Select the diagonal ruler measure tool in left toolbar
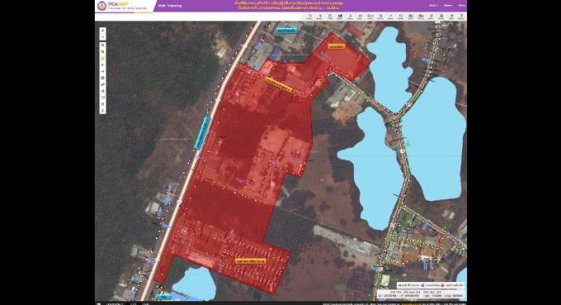The width and height of the screenshot is (561, 305). click(102, 84)
